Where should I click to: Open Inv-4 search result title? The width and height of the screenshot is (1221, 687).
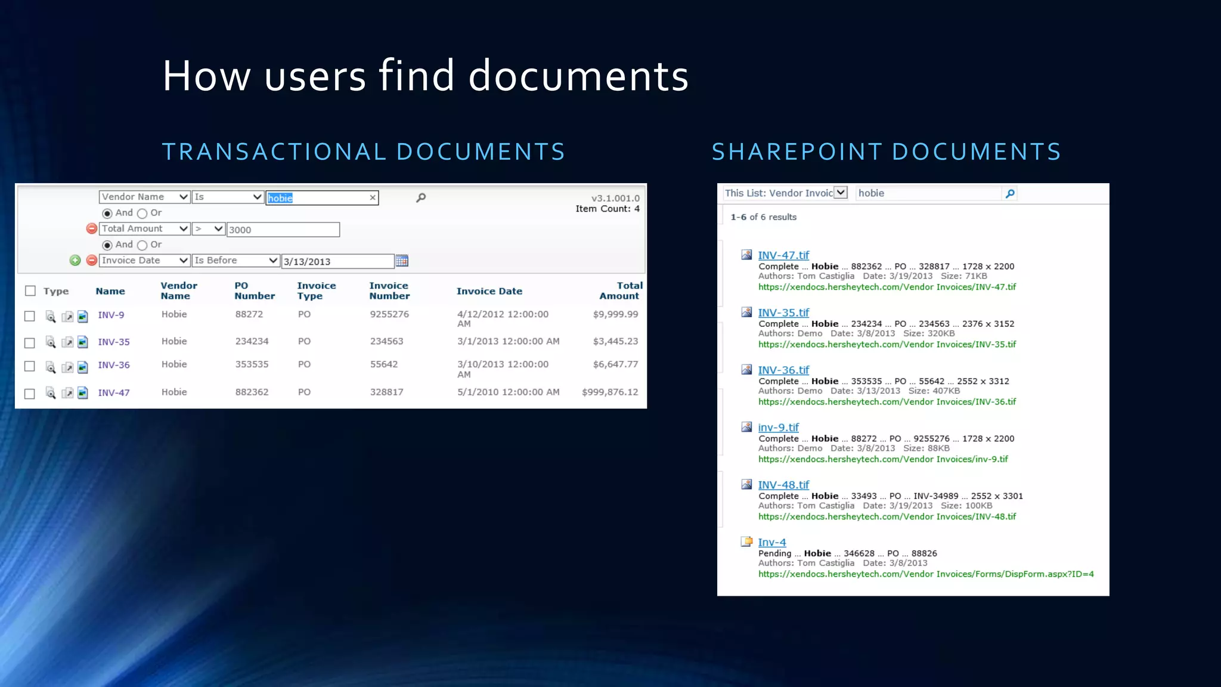[772, 542]
